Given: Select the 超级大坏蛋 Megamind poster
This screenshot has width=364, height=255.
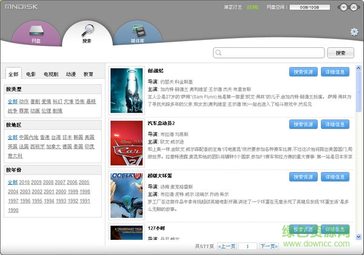Looking at the screenshot, I should tap(126, 195).
